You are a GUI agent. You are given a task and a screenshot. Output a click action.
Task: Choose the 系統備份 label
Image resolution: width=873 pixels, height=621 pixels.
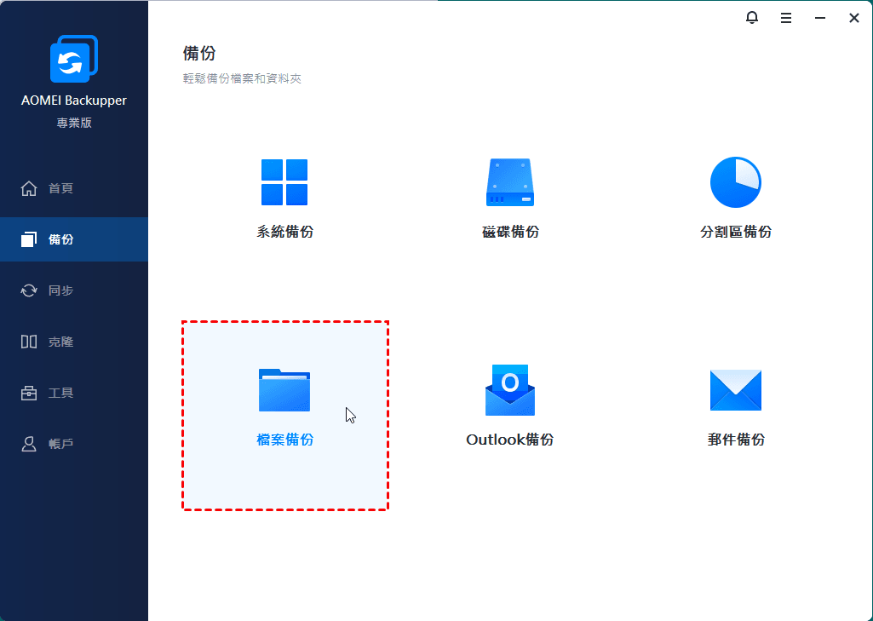click(x=285, y=232)
